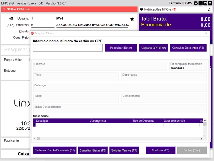The width and height of the screenshot is (214, 161).
Task: Click the date 30/05/2025
Action: pyautogui.click(x=177, y=68)
